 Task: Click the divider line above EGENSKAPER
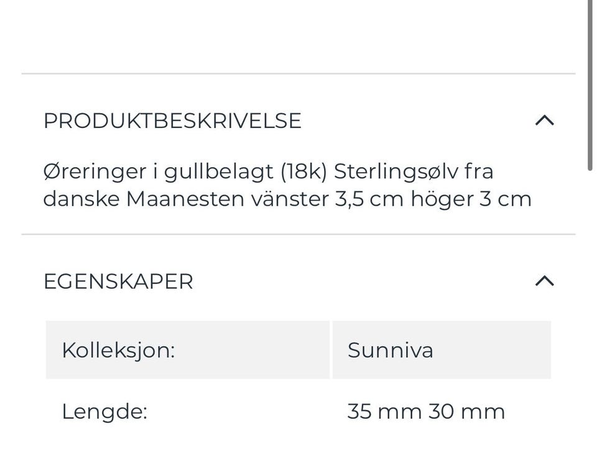coord(298,234)
